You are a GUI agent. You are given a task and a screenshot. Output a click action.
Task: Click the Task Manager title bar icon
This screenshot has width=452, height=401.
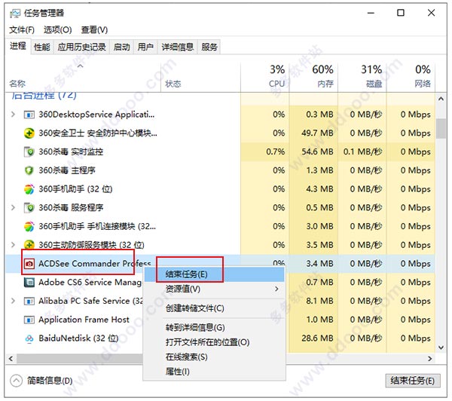[15, 14]
